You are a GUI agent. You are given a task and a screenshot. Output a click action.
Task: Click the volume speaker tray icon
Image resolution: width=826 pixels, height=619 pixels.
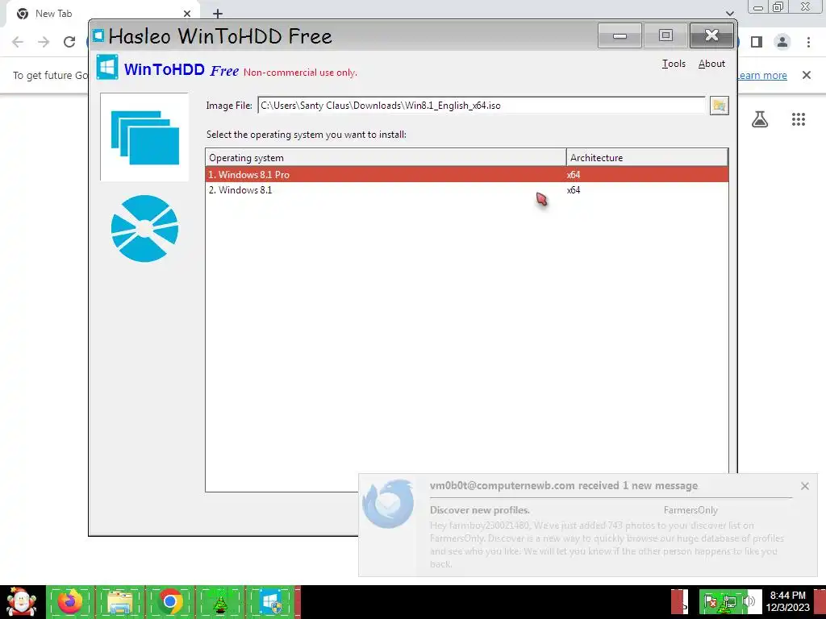click(x=748, y=601)
